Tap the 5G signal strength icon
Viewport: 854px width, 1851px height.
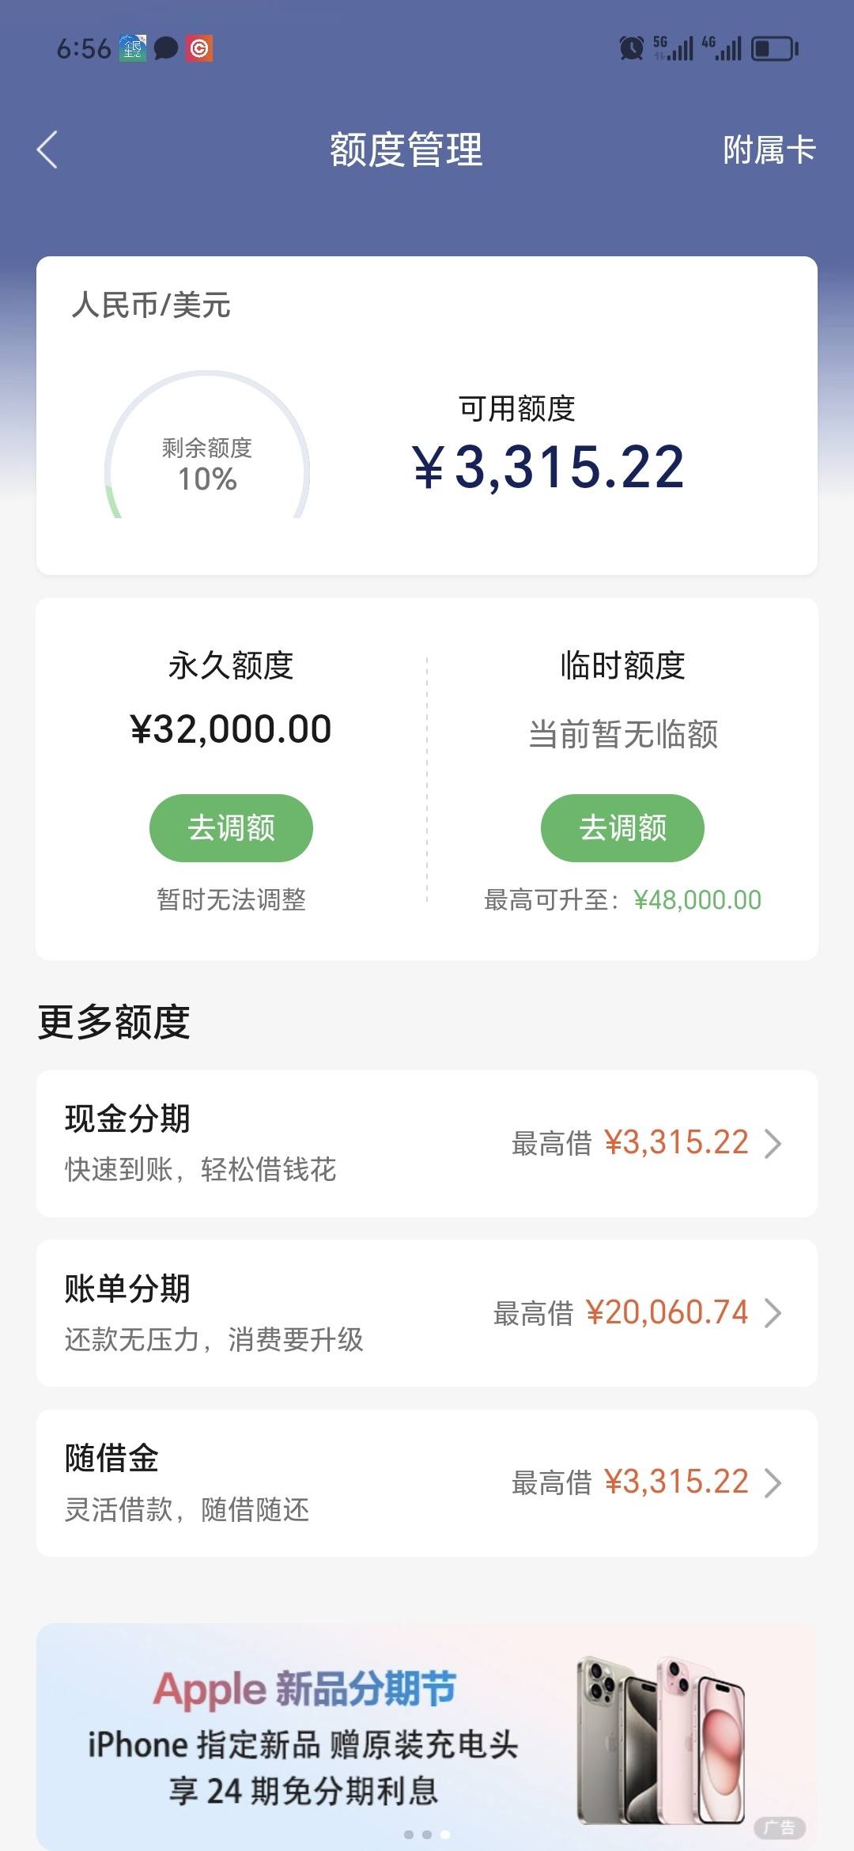(673, 48)
